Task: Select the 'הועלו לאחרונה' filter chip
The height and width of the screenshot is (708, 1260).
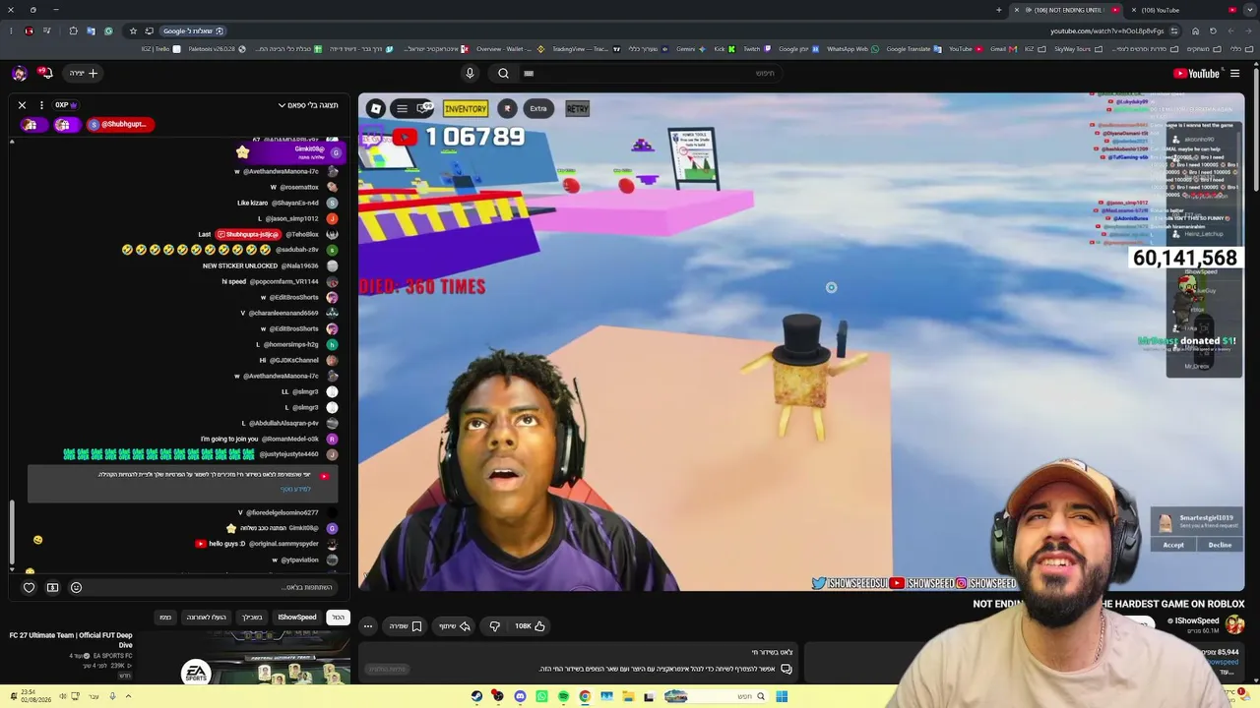Action: click(207, 618)
